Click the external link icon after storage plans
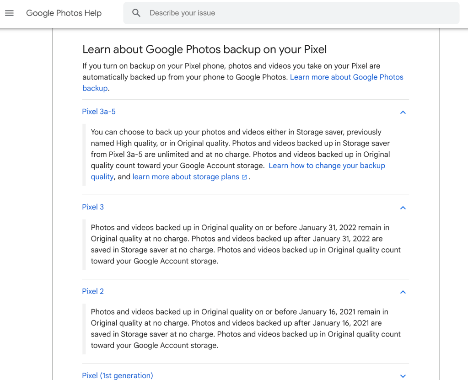 pos(244,177)
